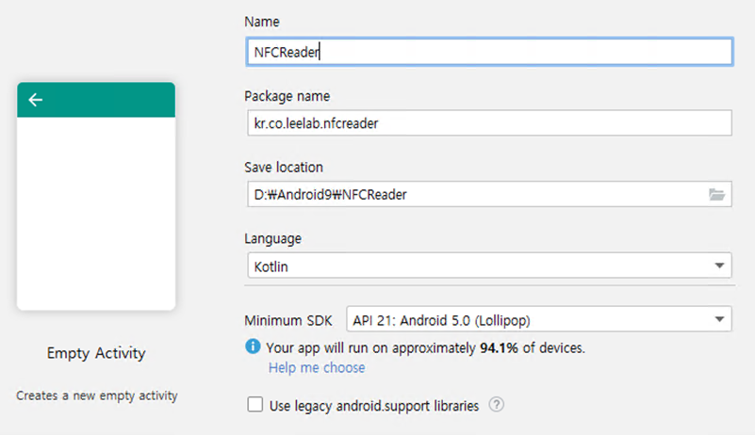This screenshot has width=755, height=435.
Task: Click the 'Use legacy android.support libraries' label text
Action: coord(373,406)
